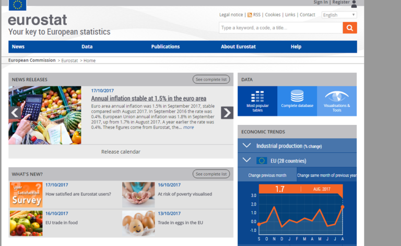Screen dimensions: 401x246
Task: Open How satisfied are Eurostat users?
Action: coord(78,194)
